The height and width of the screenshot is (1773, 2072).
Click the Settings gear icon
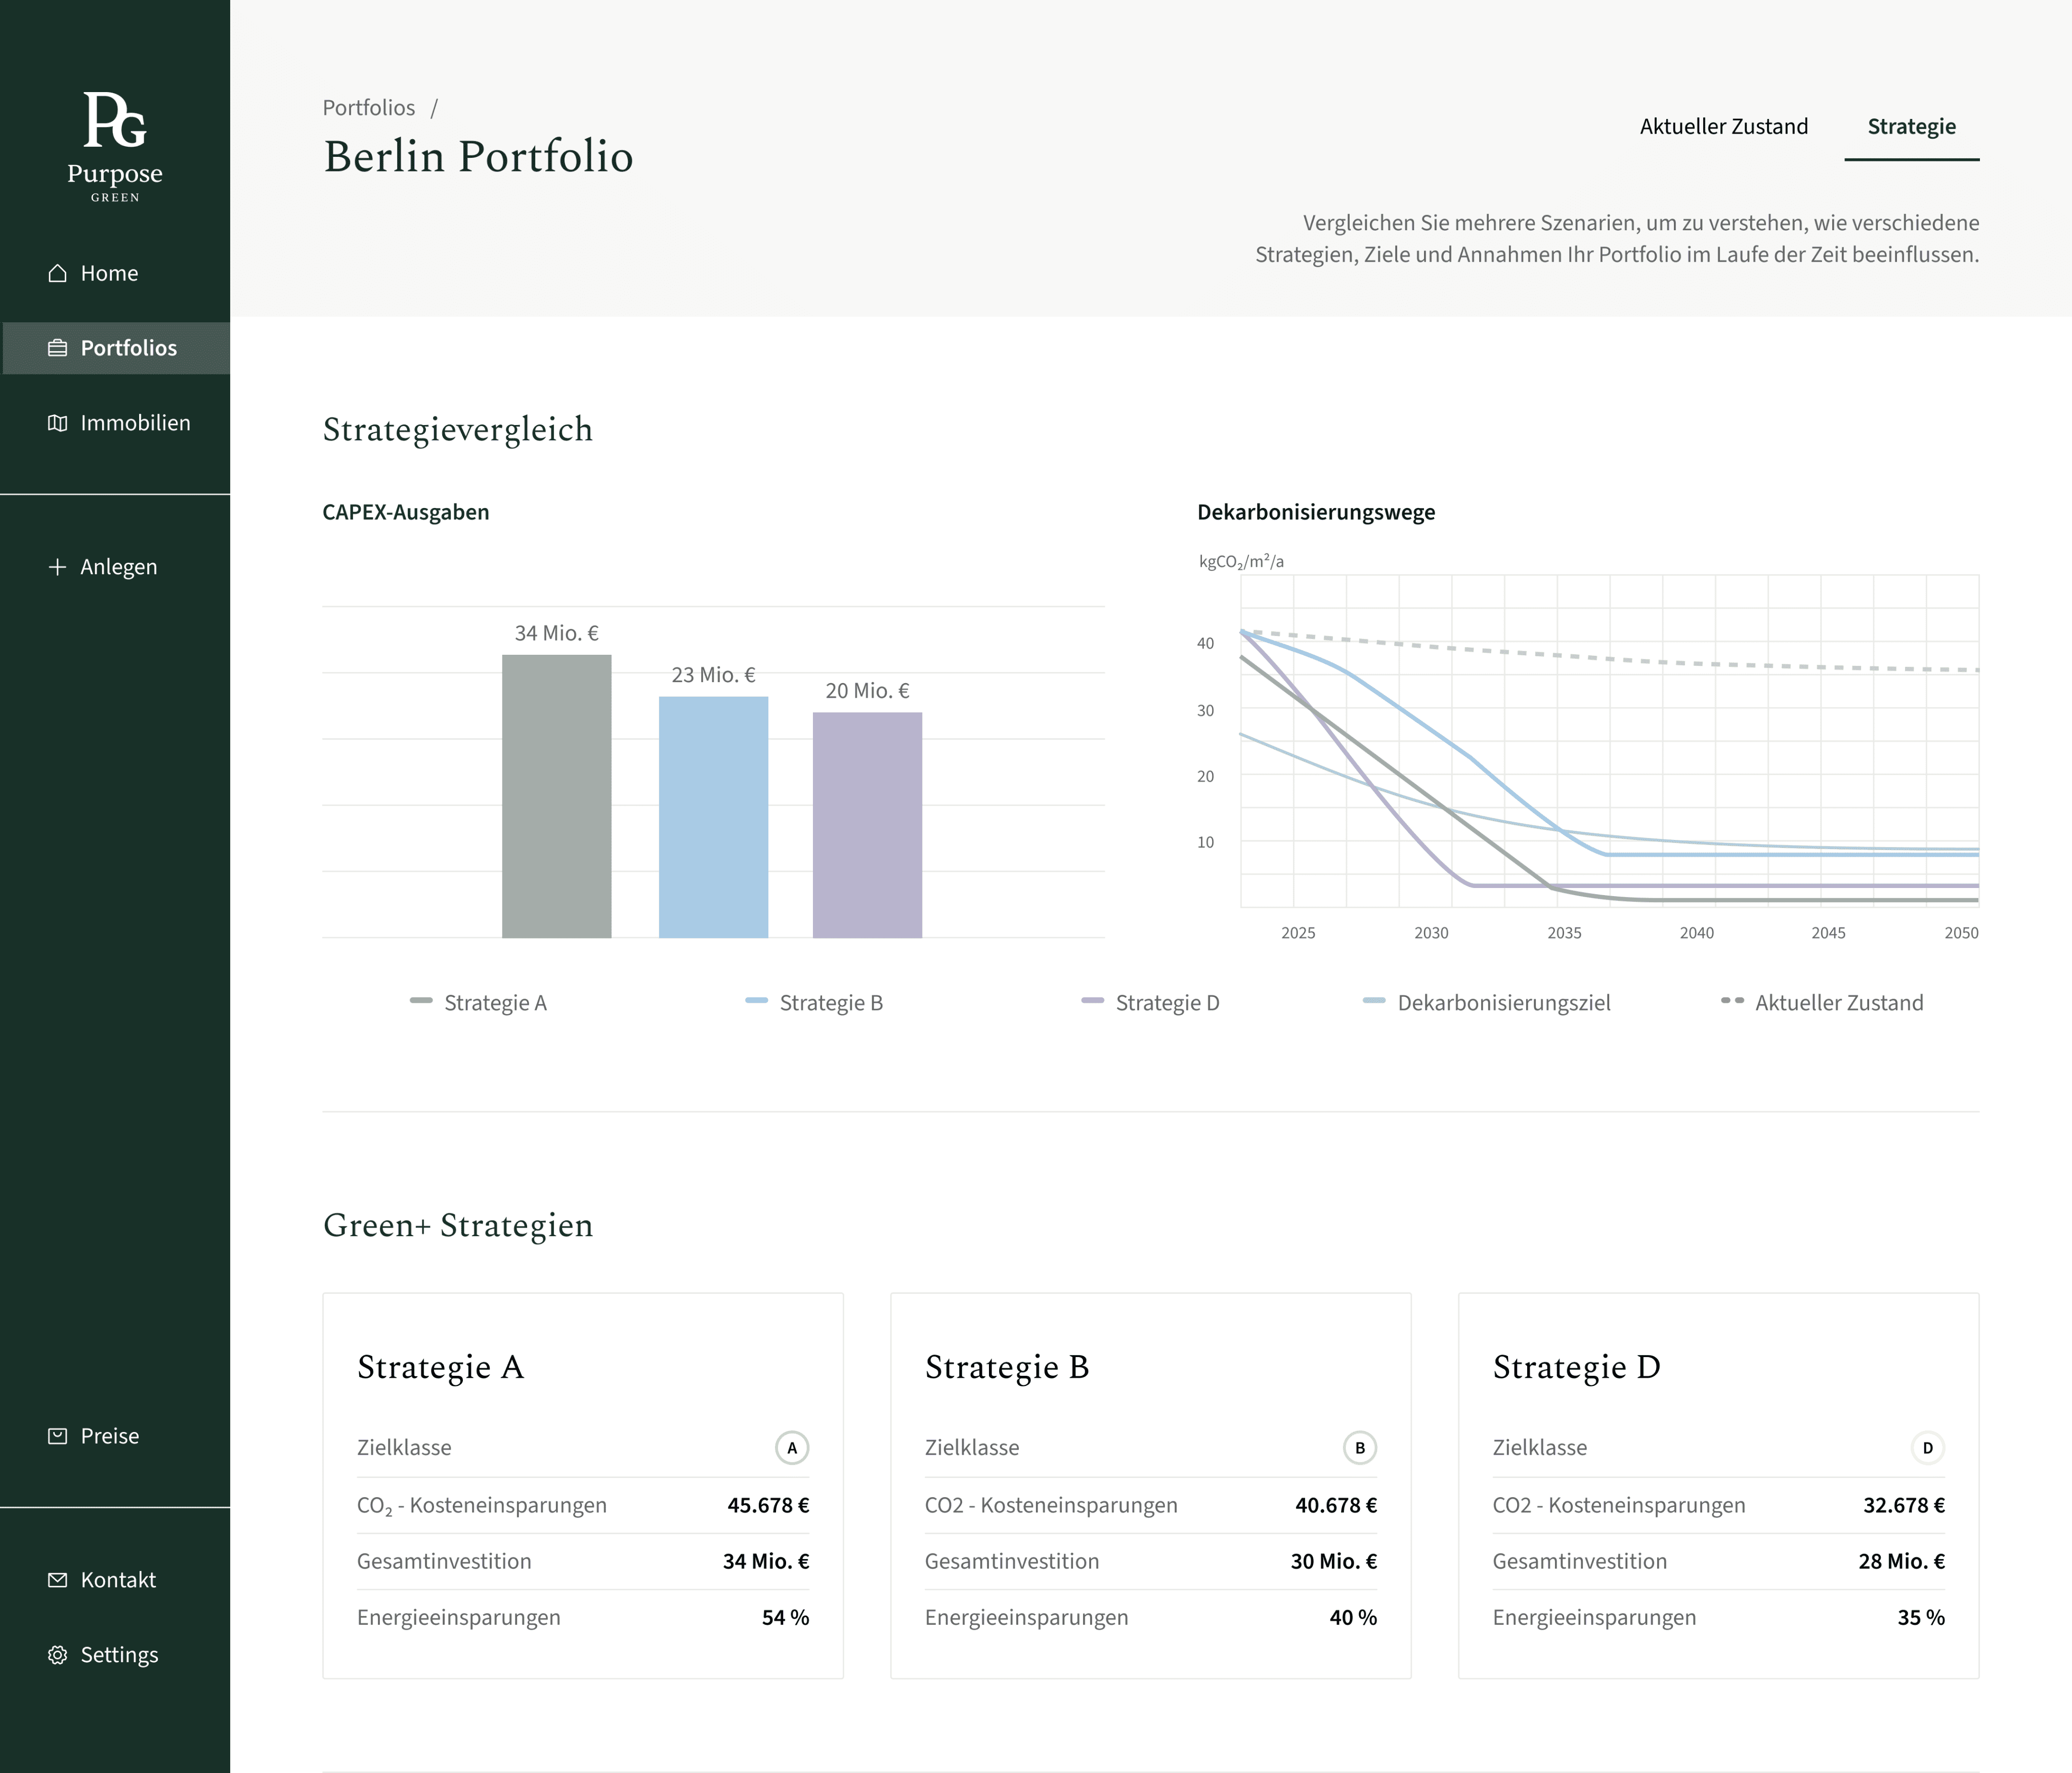[57, 1655]
